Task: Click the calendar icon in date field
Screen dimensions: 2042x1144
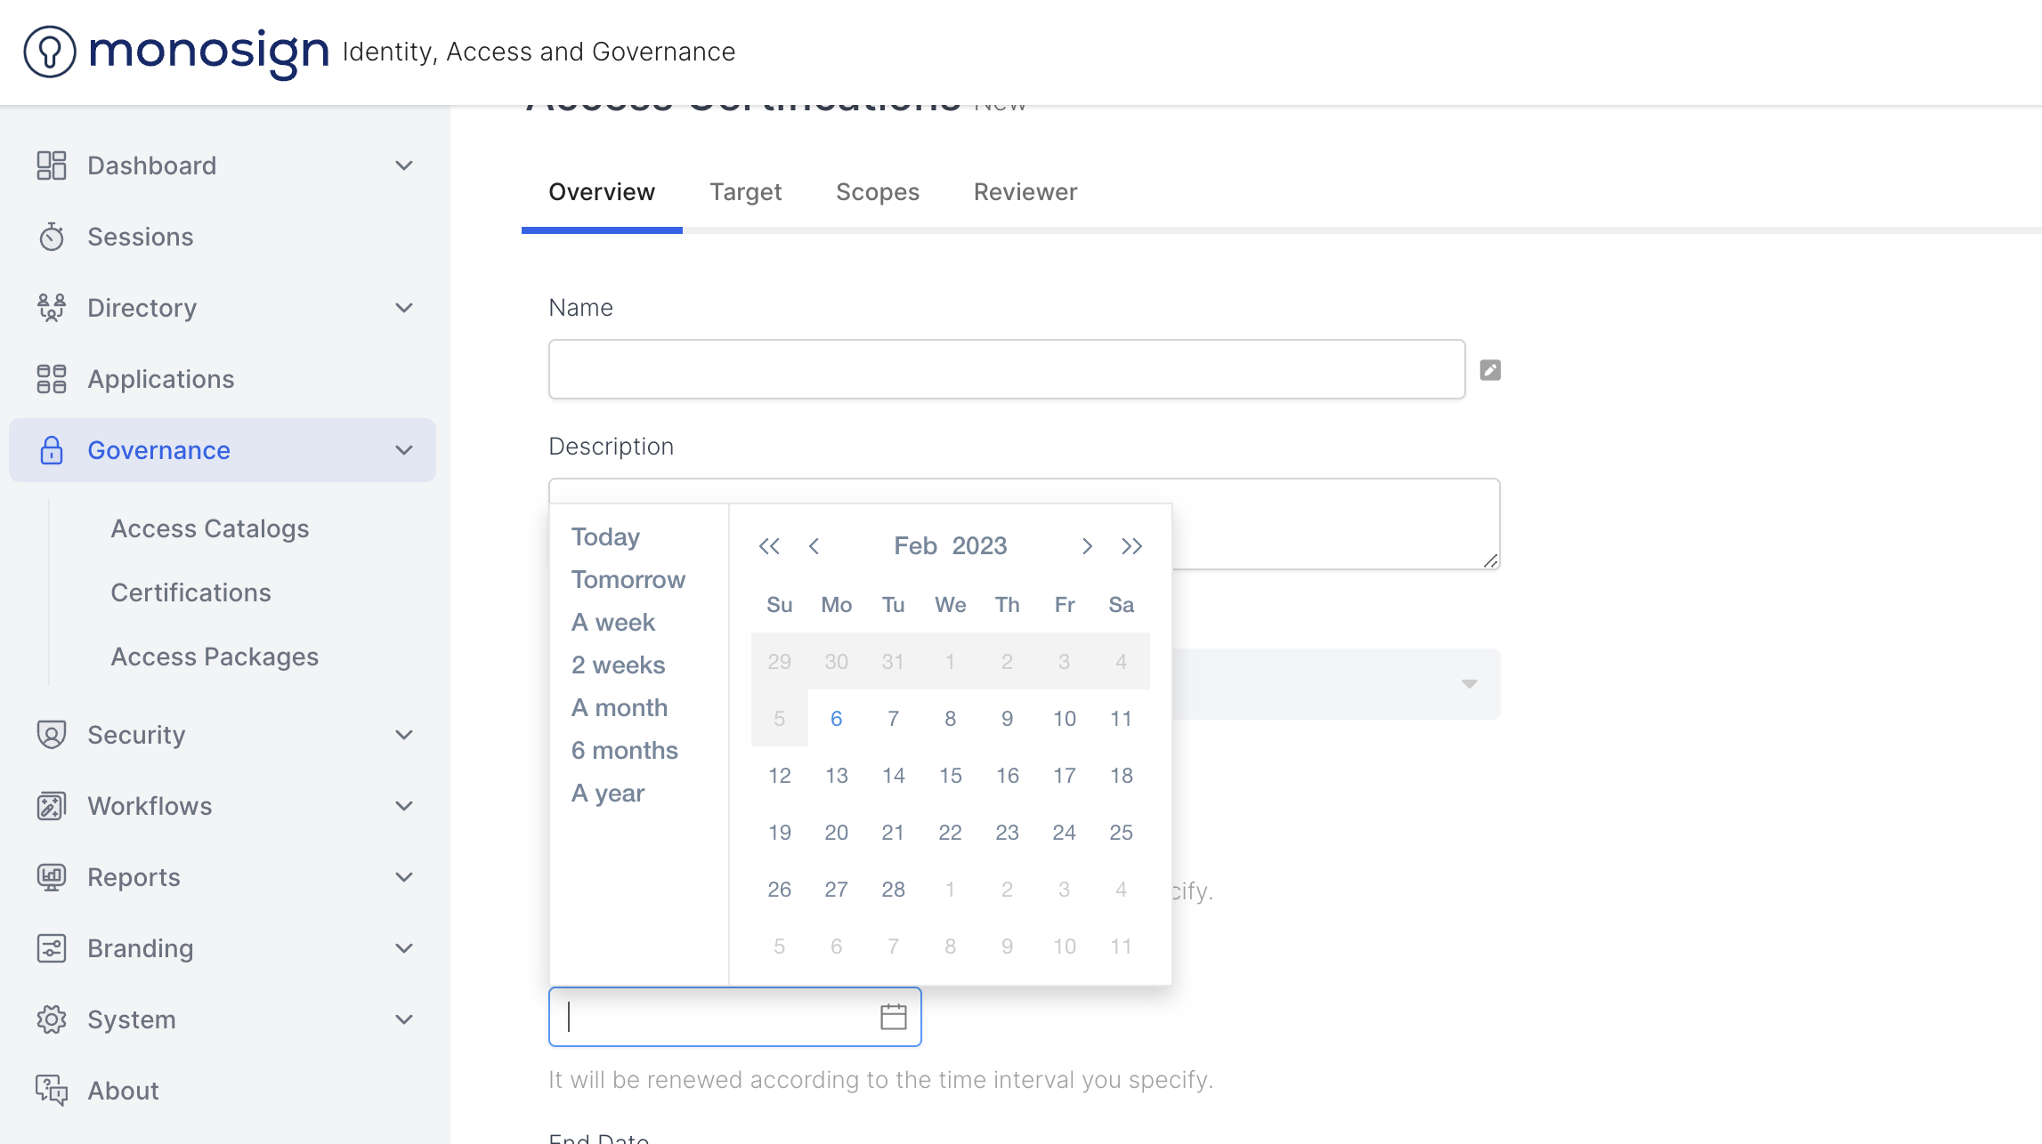Action: (x=893, y=1017)
